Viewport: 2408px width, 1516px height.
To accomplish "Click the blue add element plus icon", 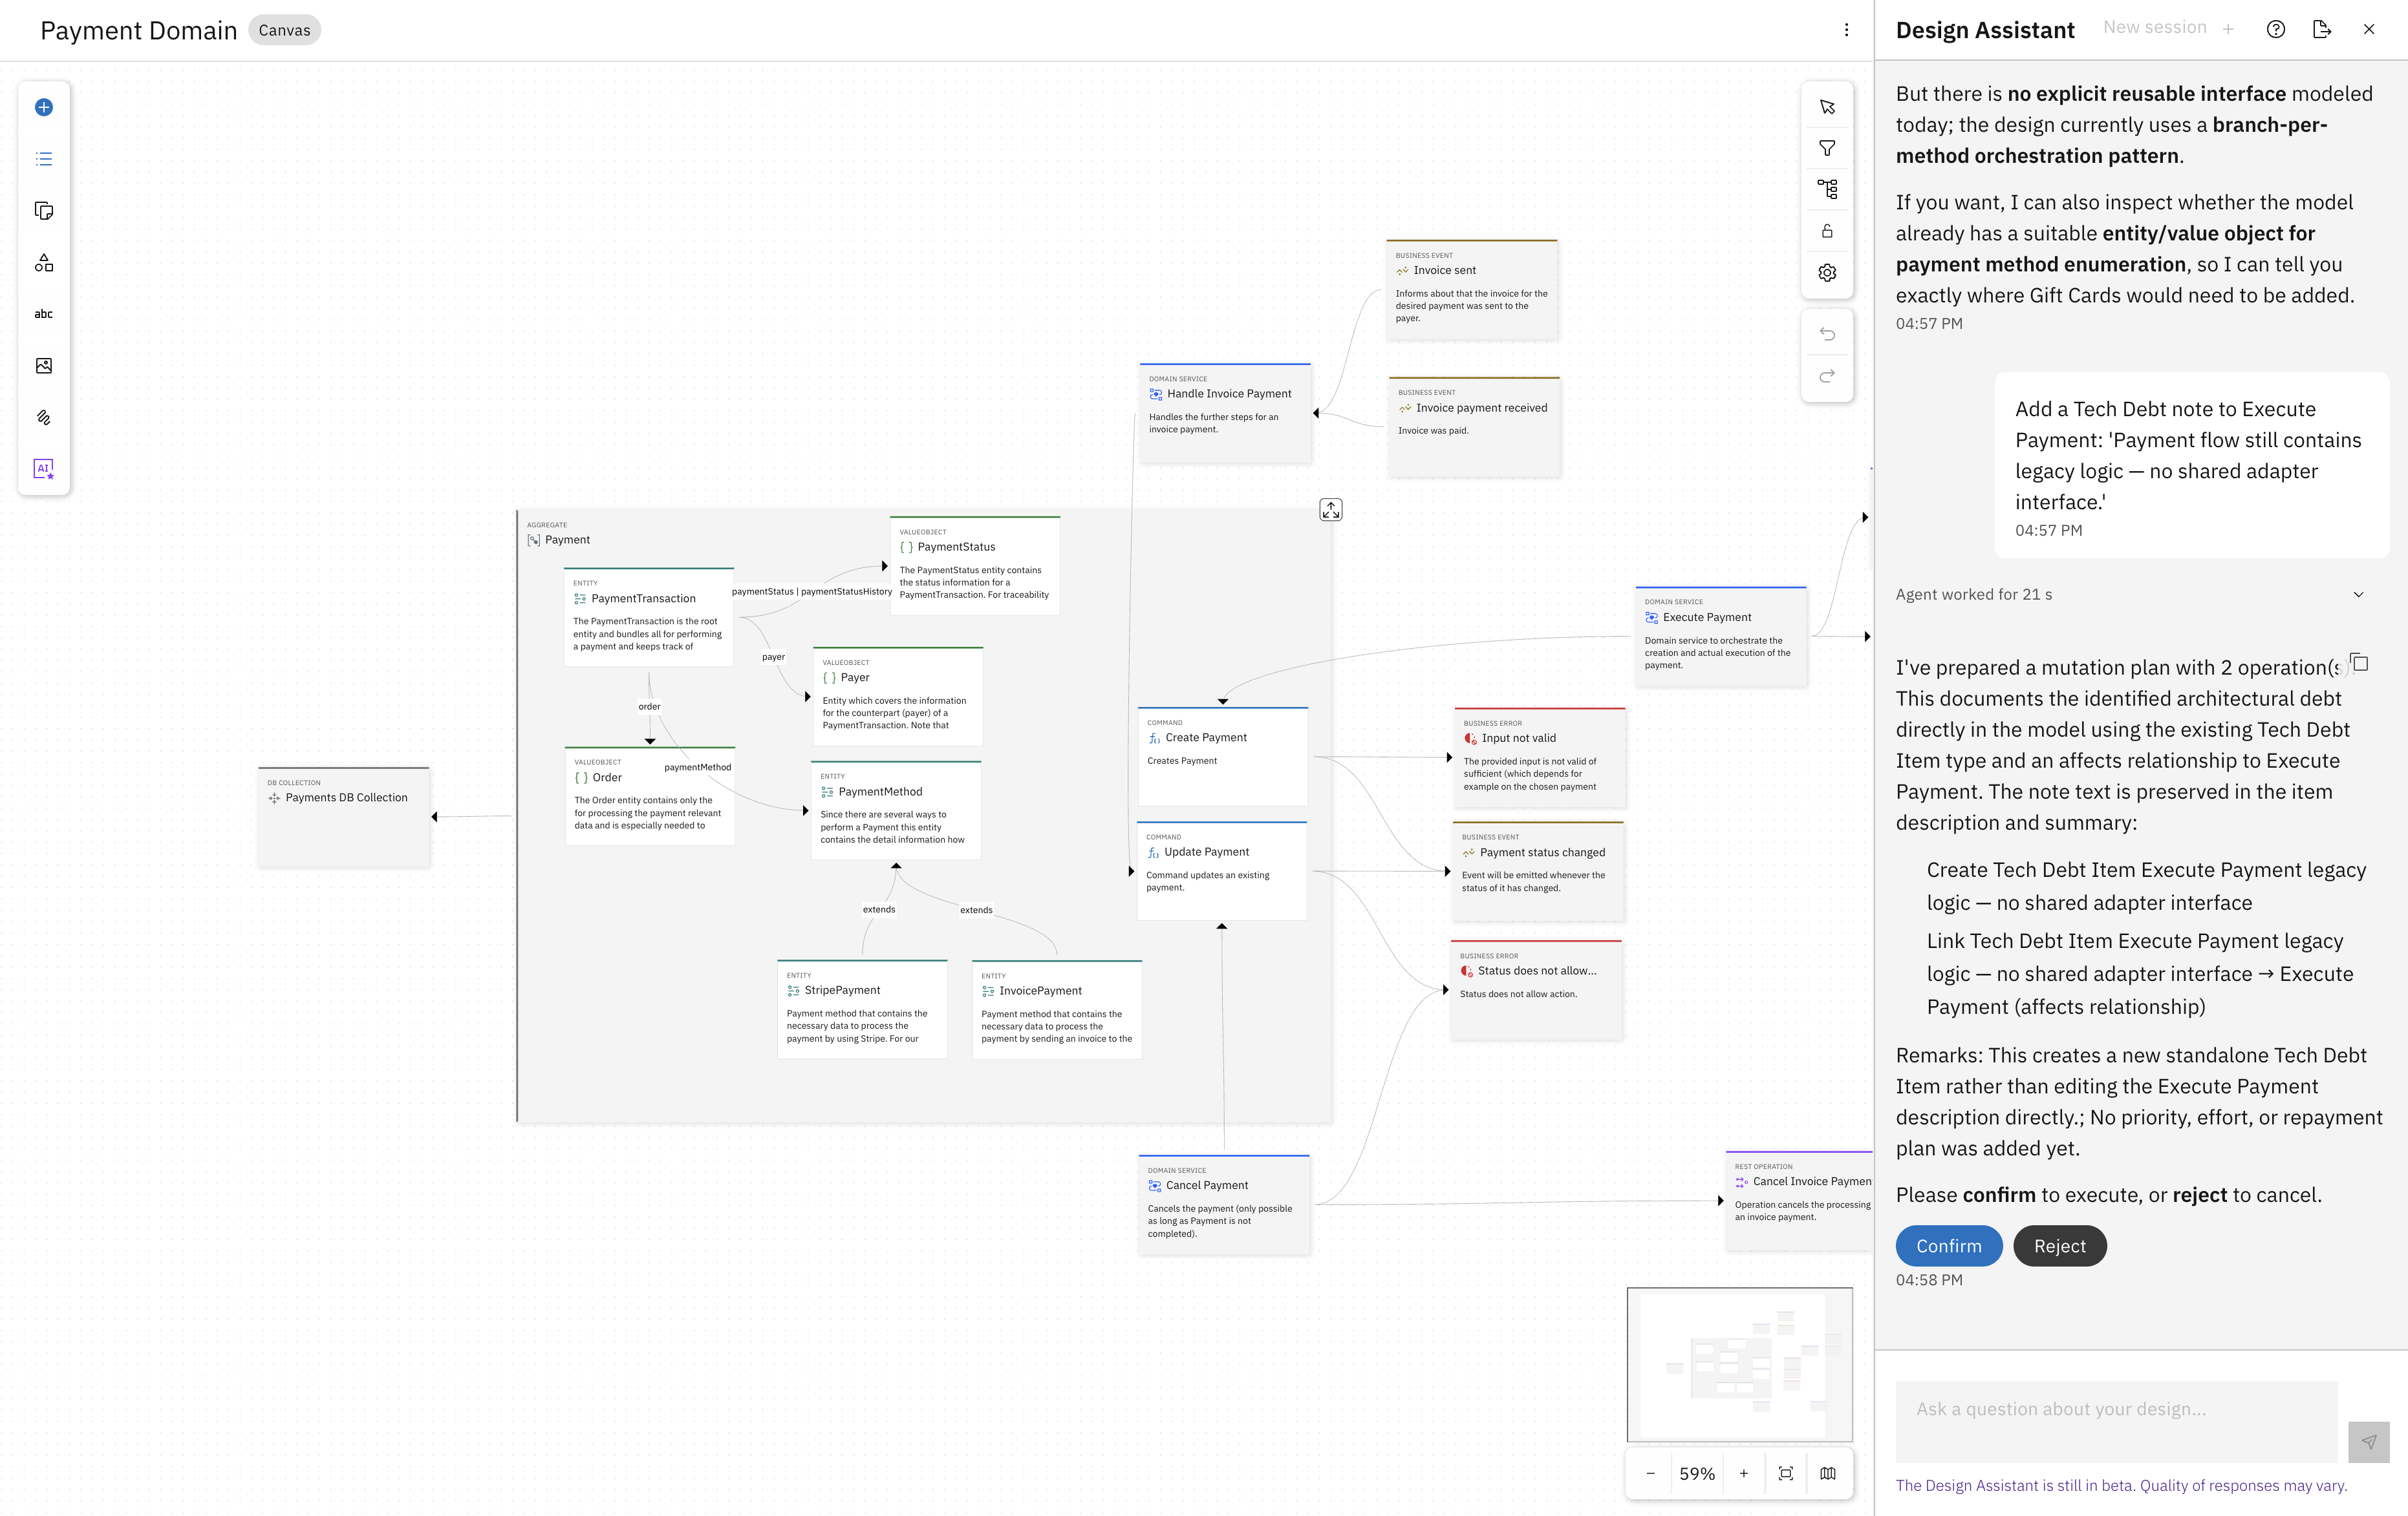I will 44,107.
